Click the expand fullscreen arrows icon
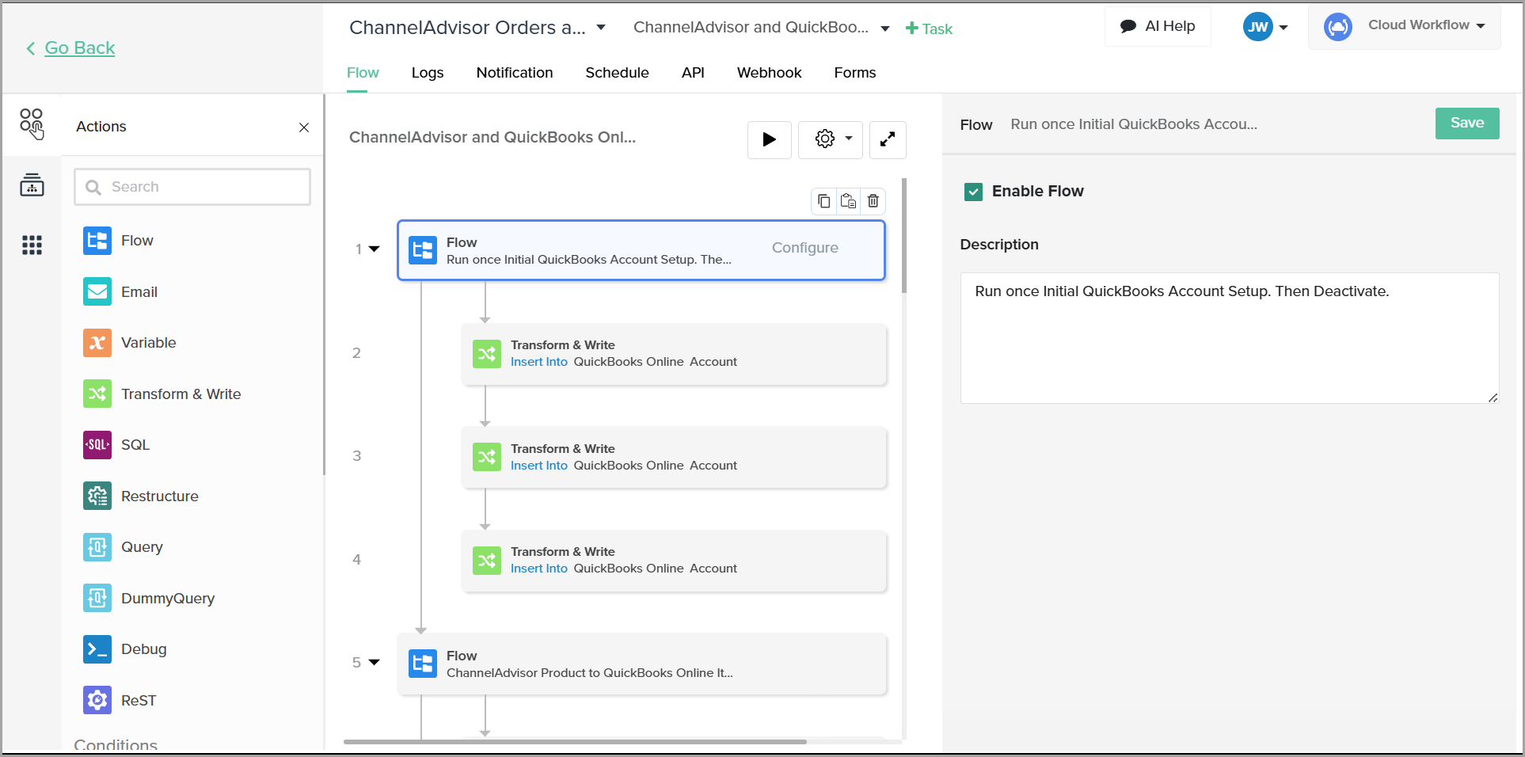Image resolution: width=1525 pixels, height=757 pixels. pyautogui.click(x=887, y=140)
